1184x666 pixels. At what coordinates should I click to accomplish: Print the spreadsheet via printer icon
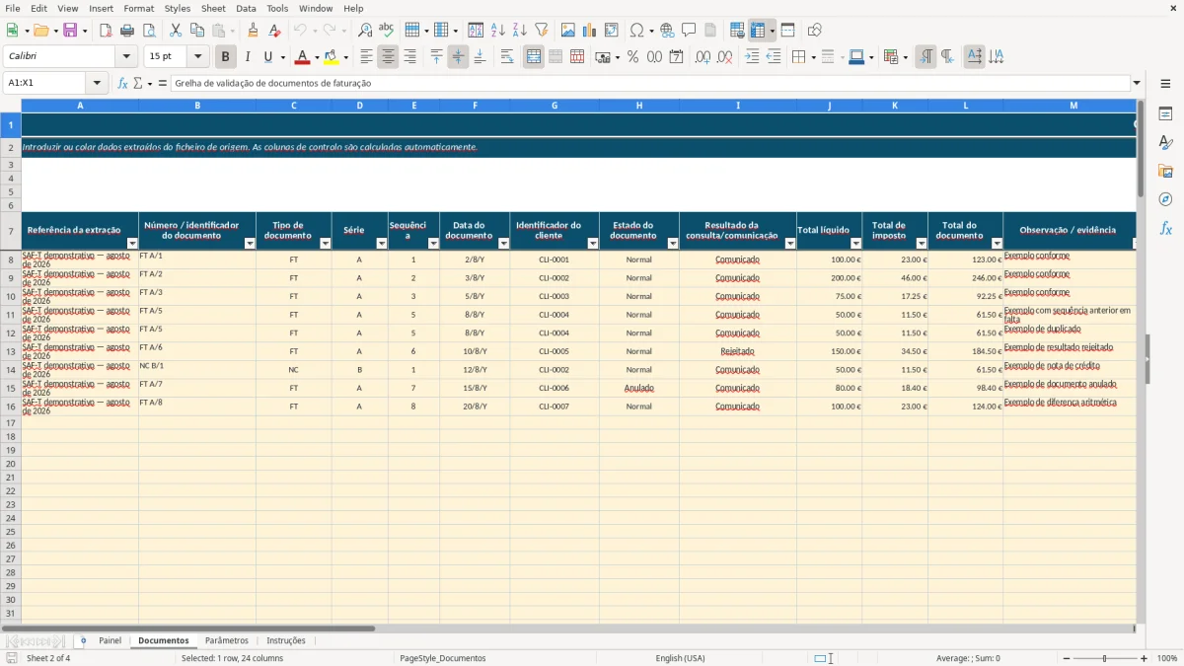pyautogui.click(x=127, y=31)
